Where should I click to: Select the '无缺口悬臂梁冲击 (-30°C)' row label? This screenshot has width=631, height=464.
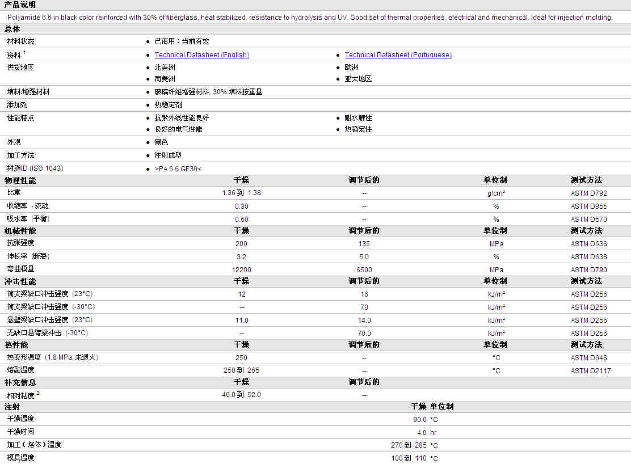tap(48, 333)
